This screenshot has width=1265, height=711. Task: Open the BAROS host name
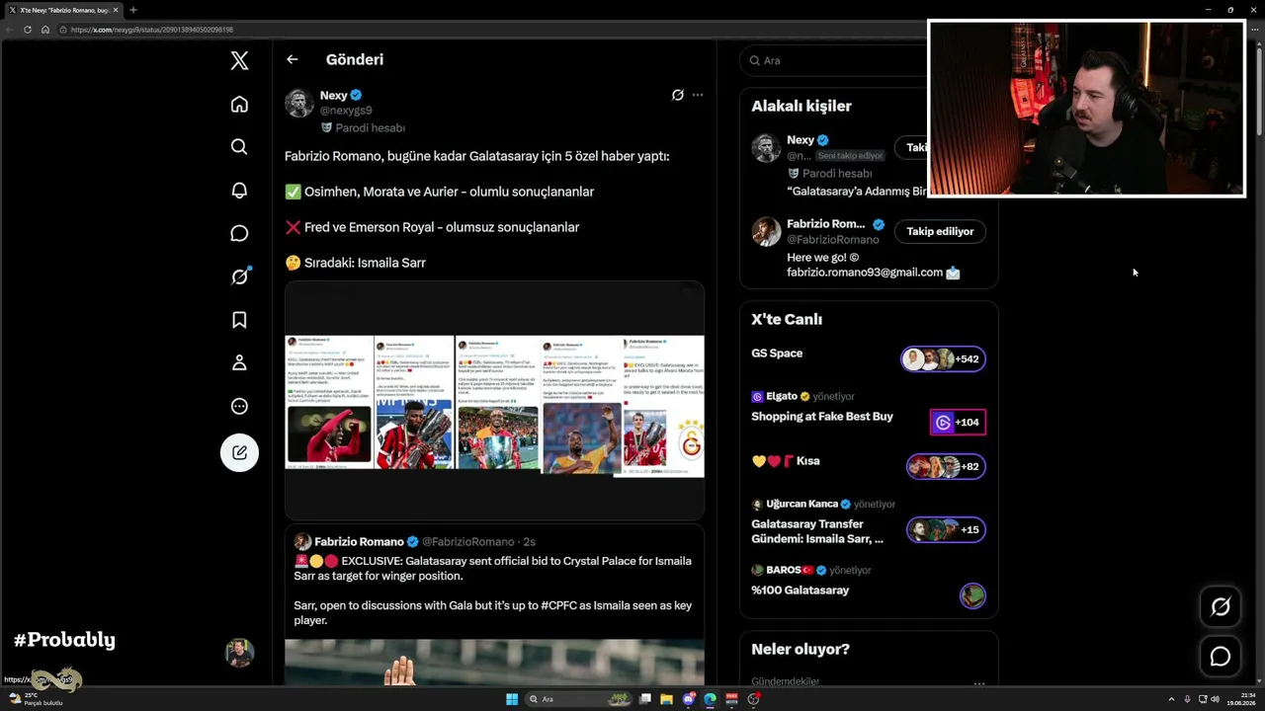coord(783,570)
